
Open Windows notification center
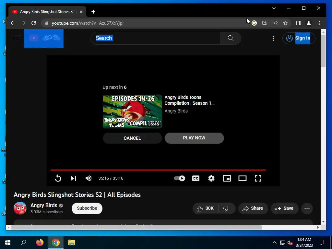coord(321,243)
